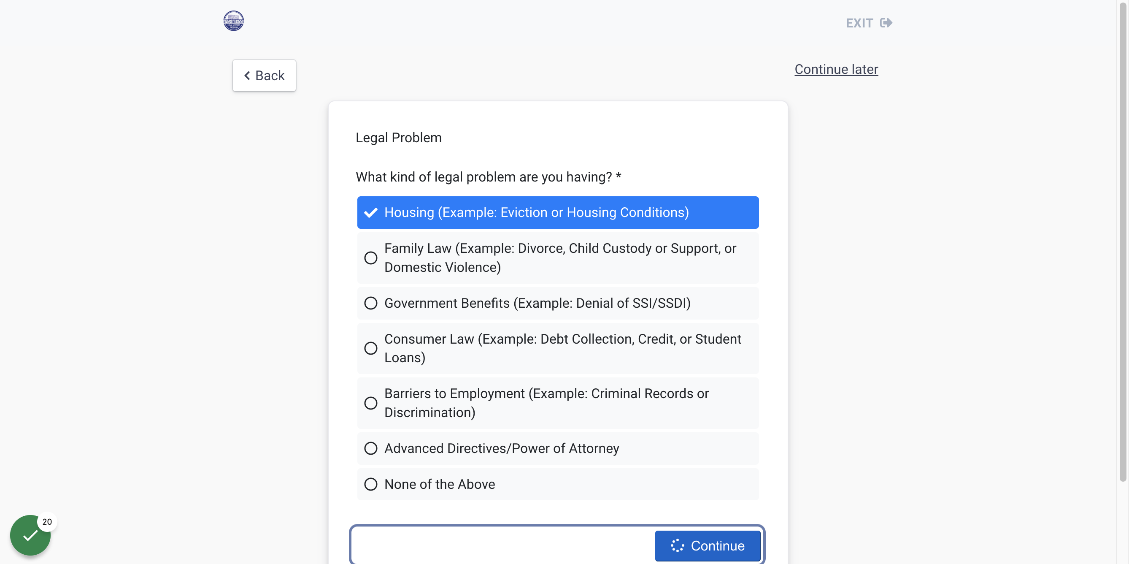Click the Neighborhood Legal Services logo

234,21
